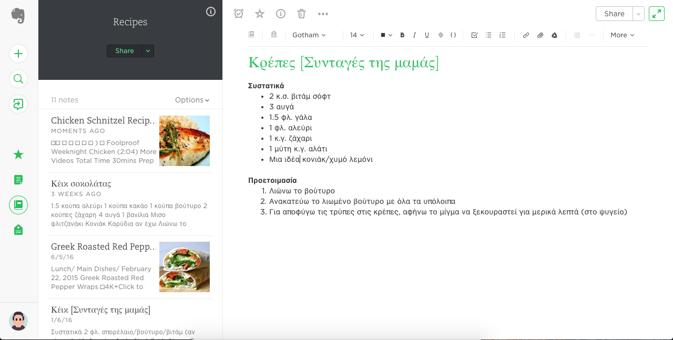
Task: Show Recipes notebook info icon
Action: pyautogui.click(x=211, y=12)
